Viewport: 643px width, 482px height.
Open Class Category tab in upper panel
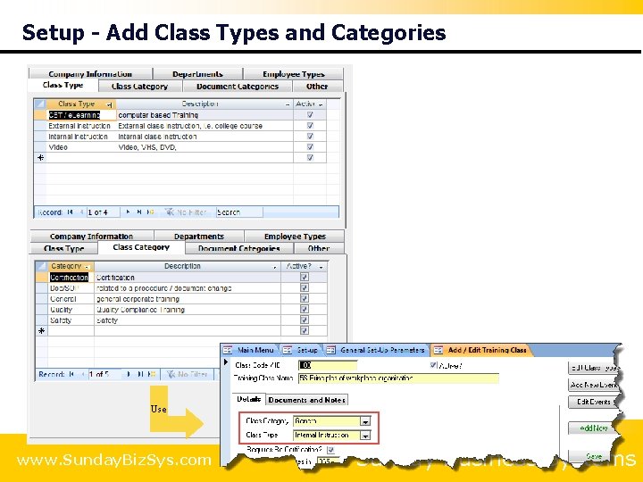click(140, 87)
